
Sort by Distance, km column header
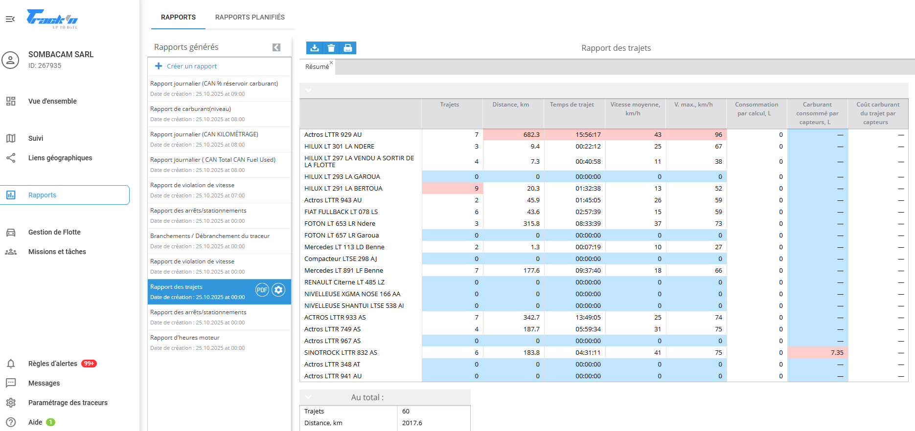(x=510, y=105)
